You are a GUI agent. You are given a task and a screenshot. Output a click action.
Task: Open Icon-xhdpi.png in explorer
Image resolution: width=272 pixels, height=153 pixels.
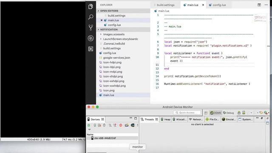click(x=124, y=76)
